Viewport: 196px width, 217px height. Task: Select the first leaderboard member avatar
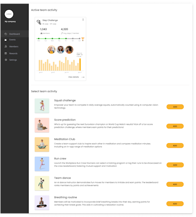[x=52, y=50]
